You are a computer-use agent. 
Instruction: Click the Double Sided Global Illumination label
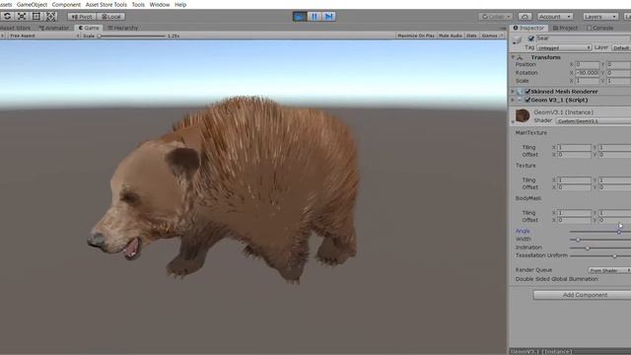point(556,279)
